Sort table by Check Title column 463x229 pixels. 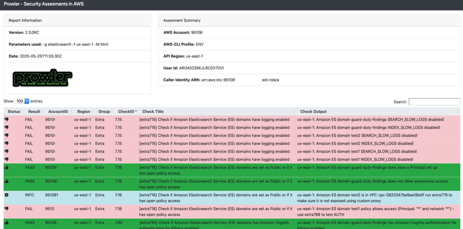[217, 111]
